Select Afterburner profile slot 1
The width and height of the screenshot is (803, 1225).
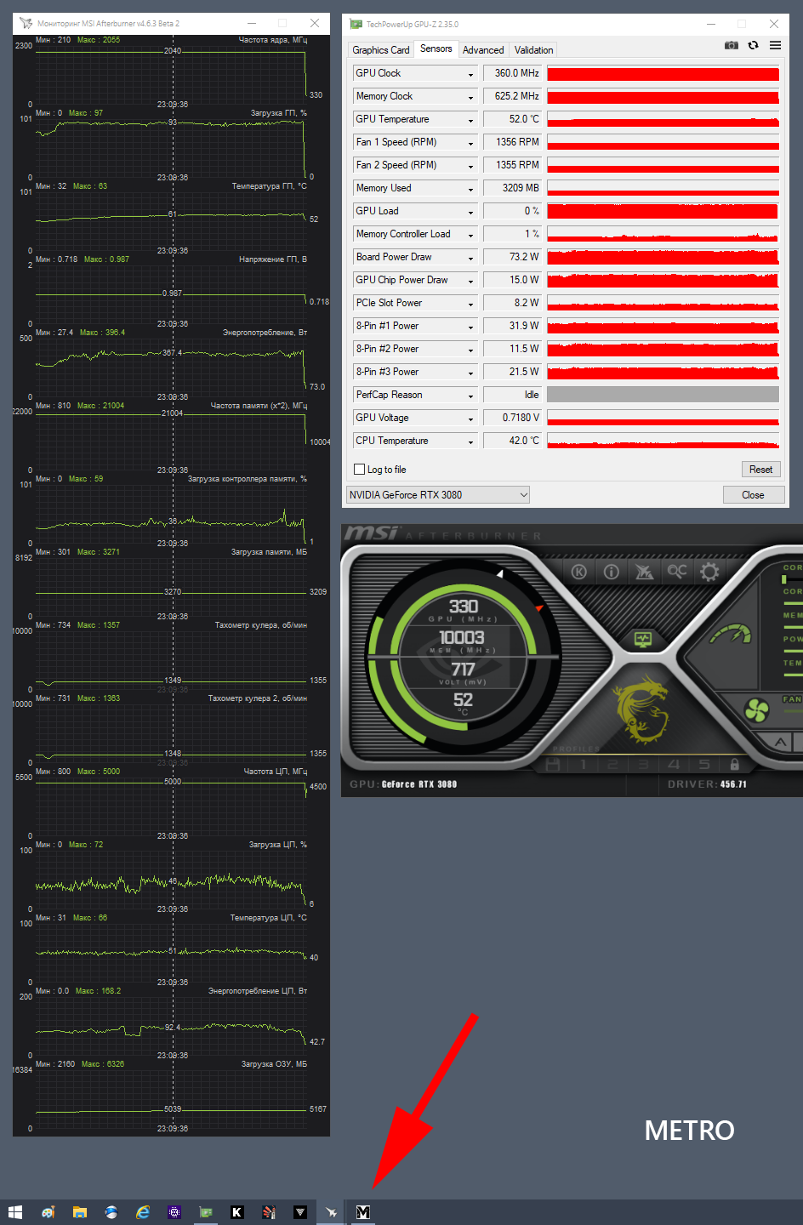tap(584, 764)
